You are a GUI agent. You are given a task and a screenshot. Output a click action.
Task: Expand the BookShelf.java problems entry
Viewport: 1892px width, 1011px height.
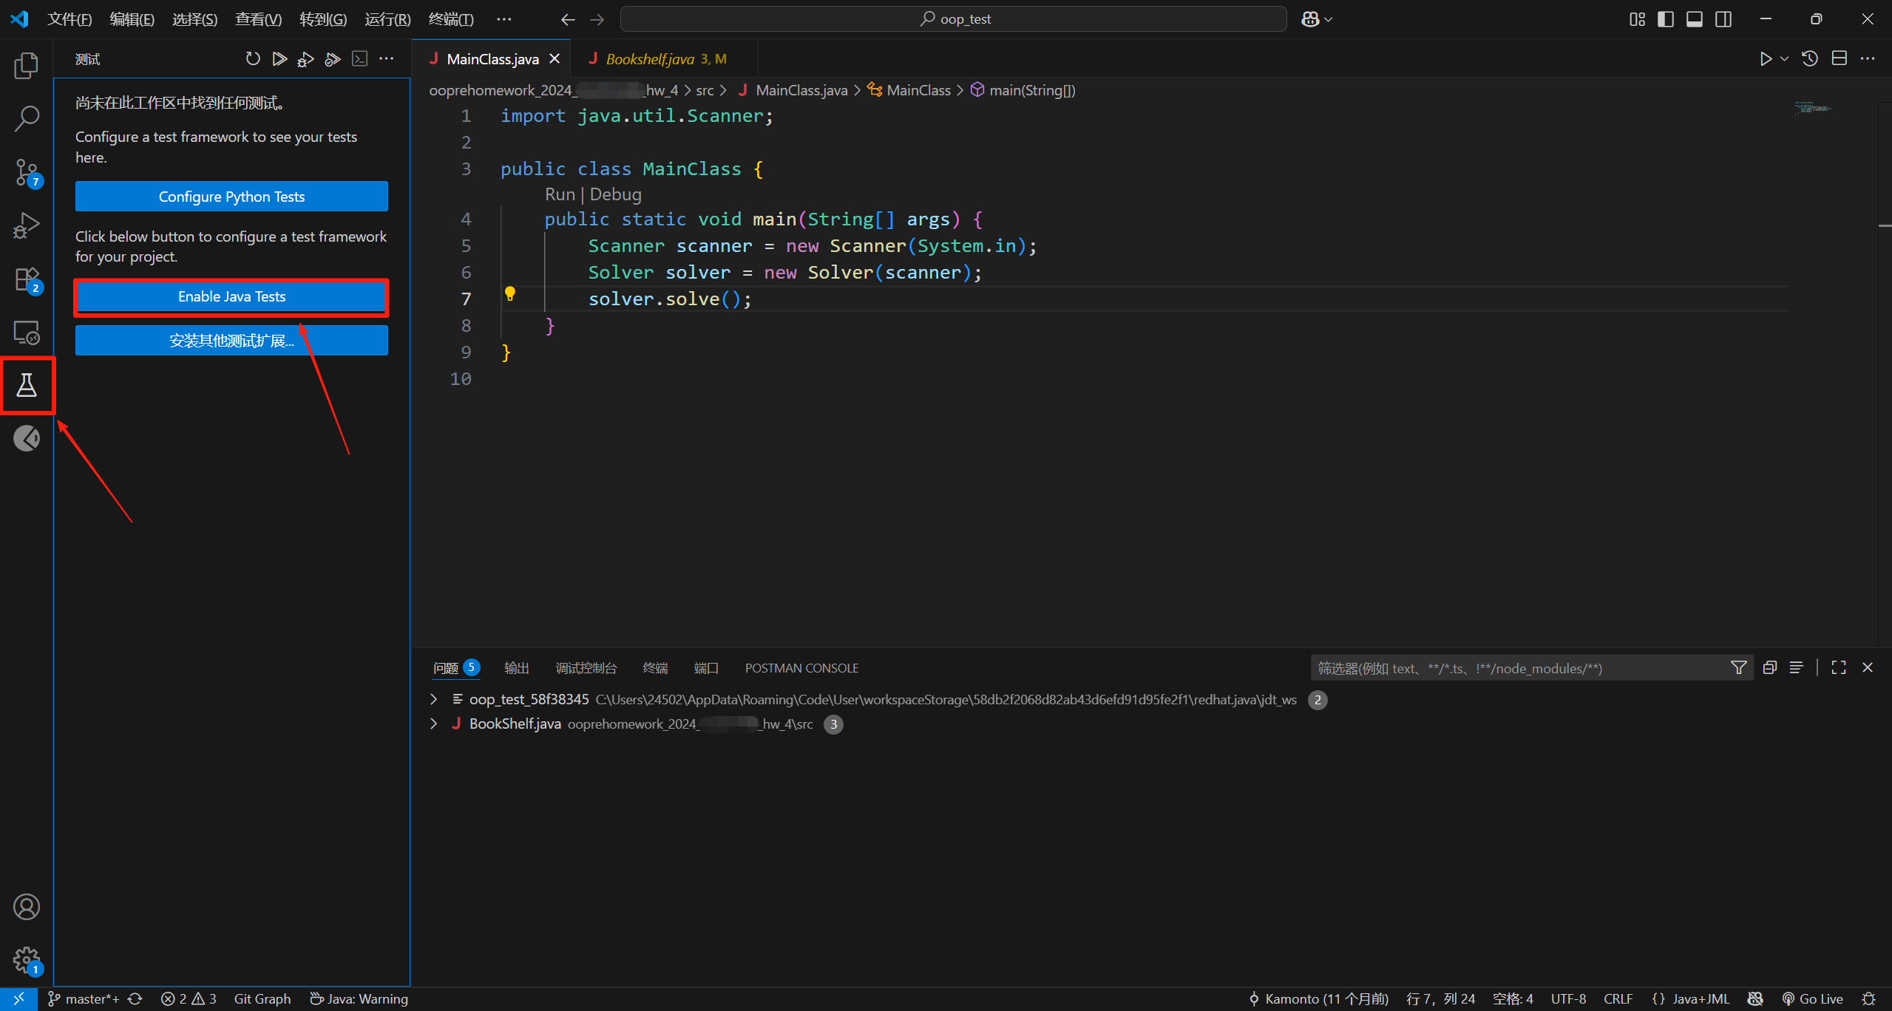[434, 724]
